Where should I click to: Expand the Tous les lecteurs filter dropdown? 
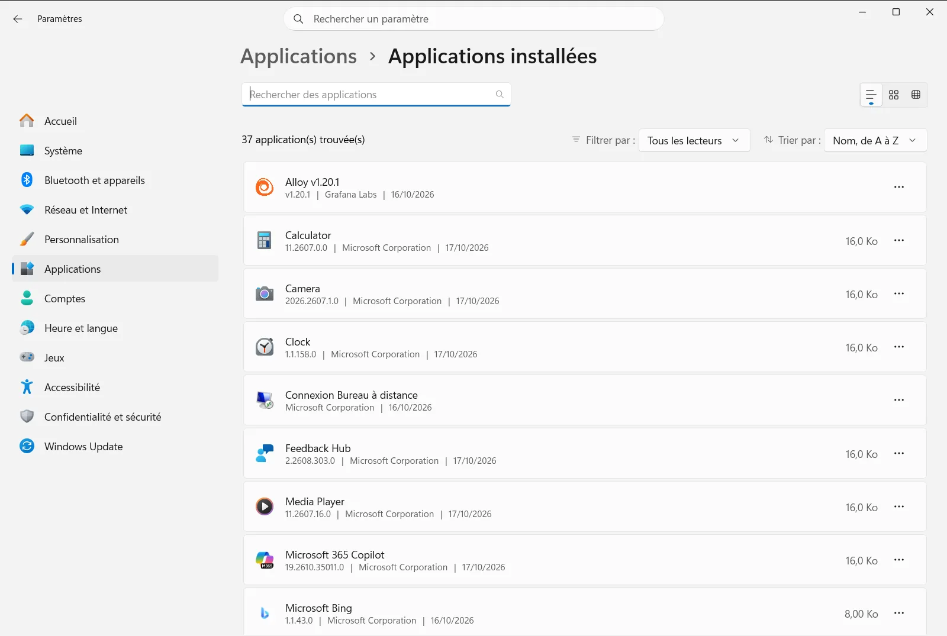coord(694,140)
